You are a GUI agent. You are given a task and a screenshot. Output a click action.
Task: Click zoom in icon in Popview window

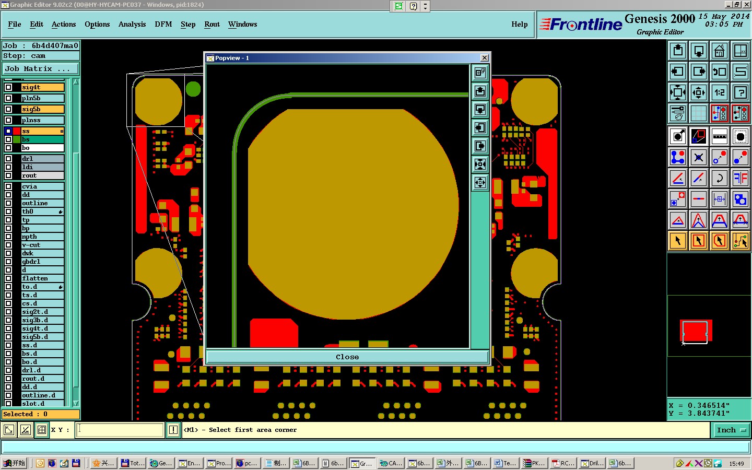click(480, 164)
